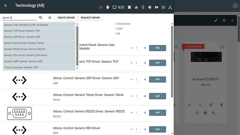This screenshot has width=240, height=135.
Task: Click REQUEST DRIVER button
Action: tap(90, 18)
